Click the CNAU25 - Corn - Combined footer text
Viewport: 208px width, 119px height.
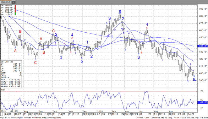147,118
